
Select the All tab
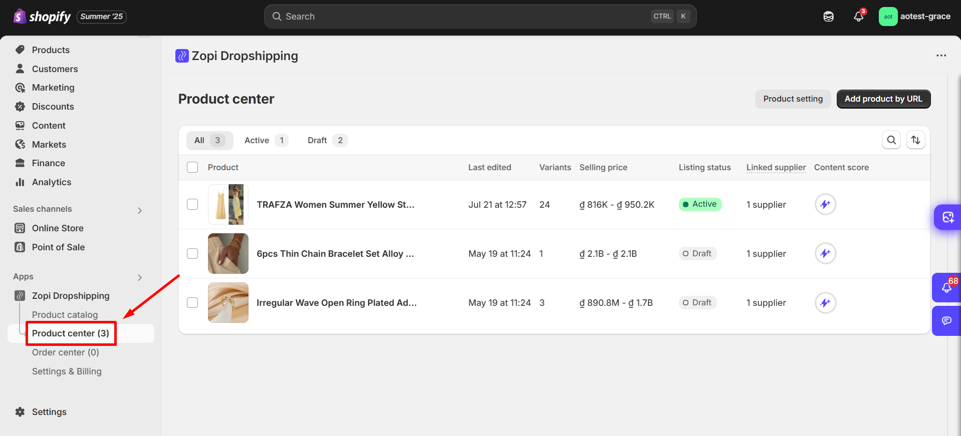tap(209, 141)
